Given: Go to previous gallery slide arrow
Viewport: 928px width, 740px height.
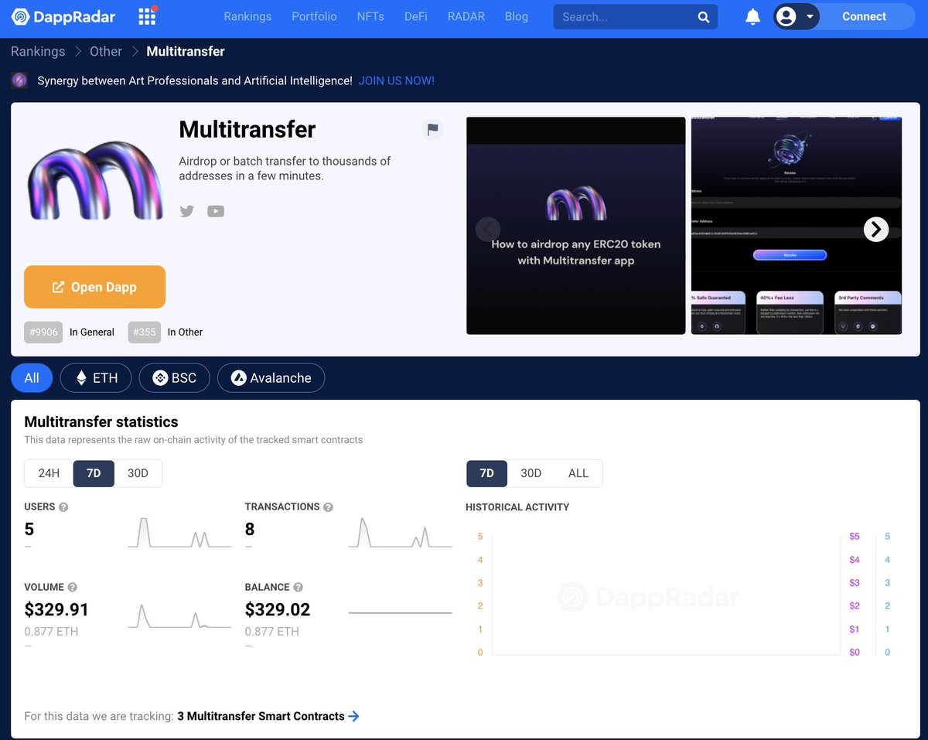Looking at the screenshot, I should click(488, 229).
